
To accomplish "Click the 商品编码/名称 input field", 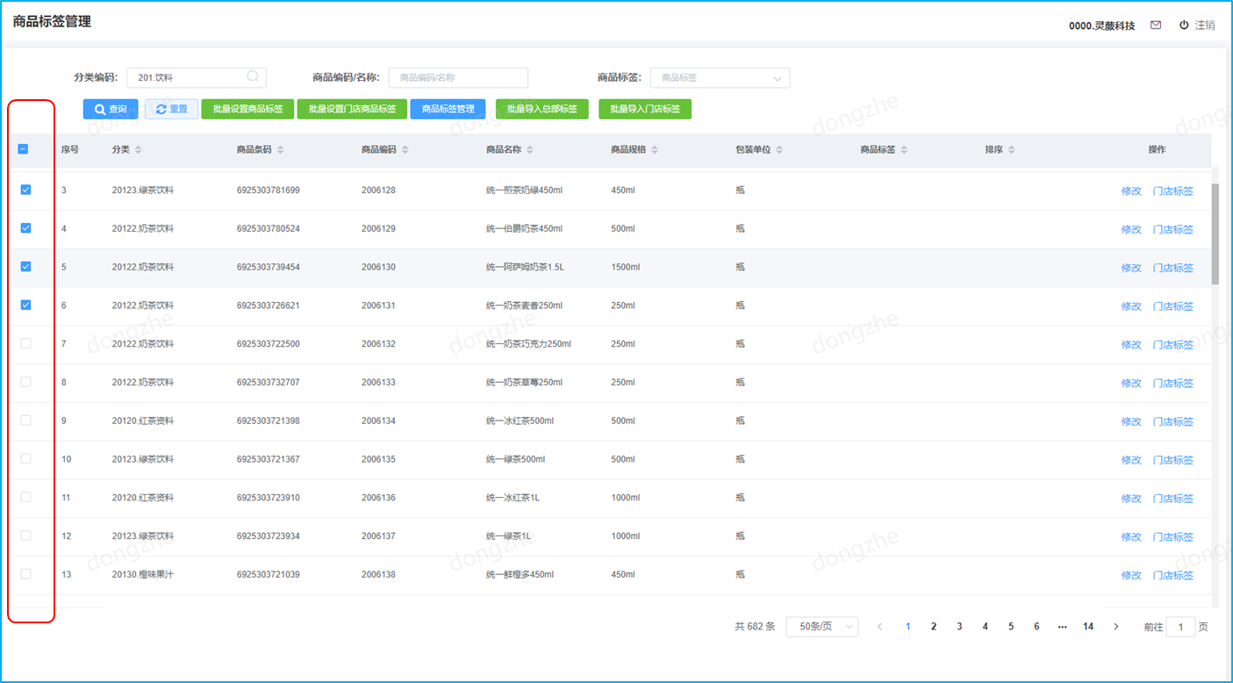I will [458, 78].
